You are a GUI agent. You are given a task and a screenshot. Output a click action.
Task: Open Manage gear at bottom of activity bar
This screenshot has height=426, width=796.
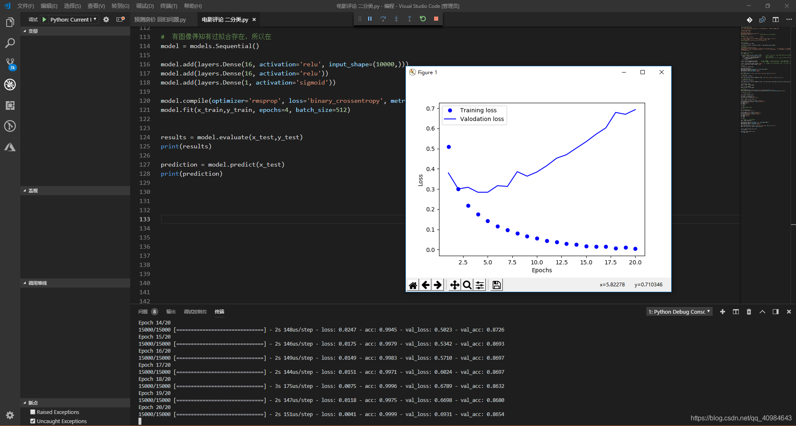click(x=10, y=415)
